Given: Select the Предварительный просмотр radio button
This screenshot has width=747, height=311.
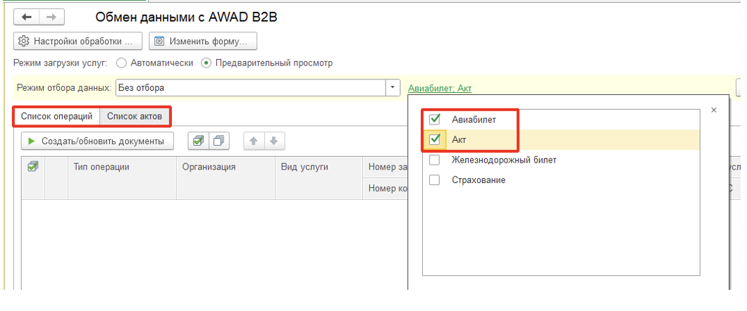Looking at the screenshot, I should pos(206,63).
